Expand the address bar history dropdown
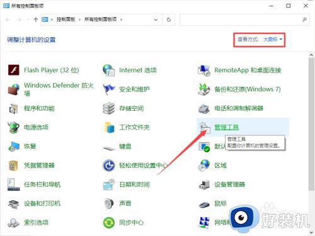Image resolution: width=315 pixels, height=236 pixels. (x=156, y=20)
